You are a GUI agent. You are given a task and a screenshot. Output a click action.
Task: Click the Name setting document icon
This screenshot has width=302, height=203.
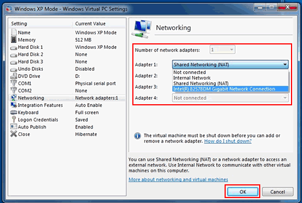tap(14, 32)
